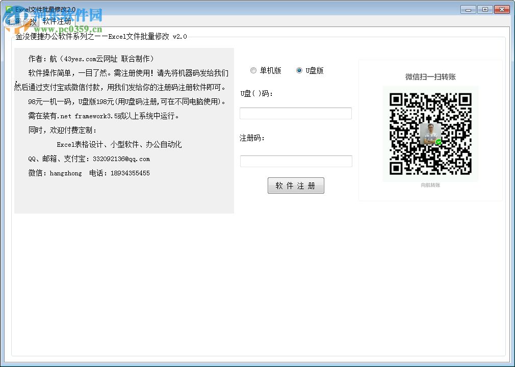The height and width of the screenshot is (367, 515).
Task: Minimize the Excel批量修改 window
Action: pos(468,9)
